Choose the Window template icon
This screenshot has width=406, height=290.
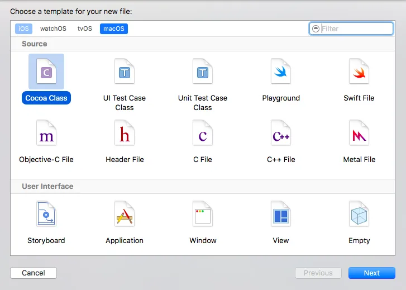tap(203, 214)
